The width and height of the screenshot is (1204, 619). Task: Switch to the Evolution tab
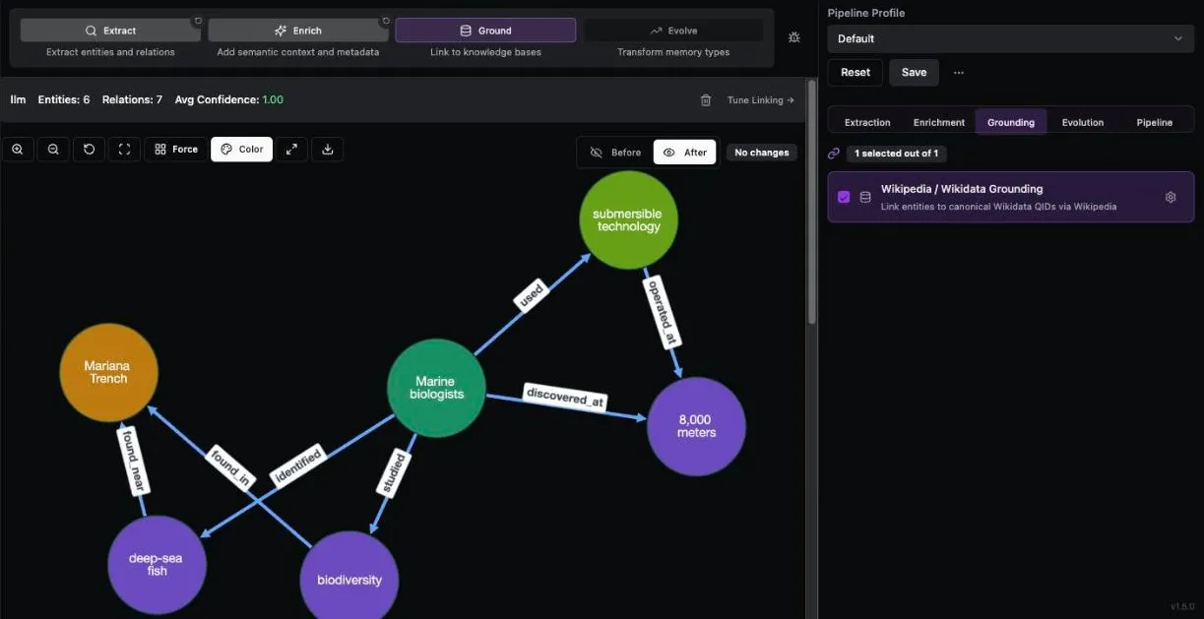1083,122
